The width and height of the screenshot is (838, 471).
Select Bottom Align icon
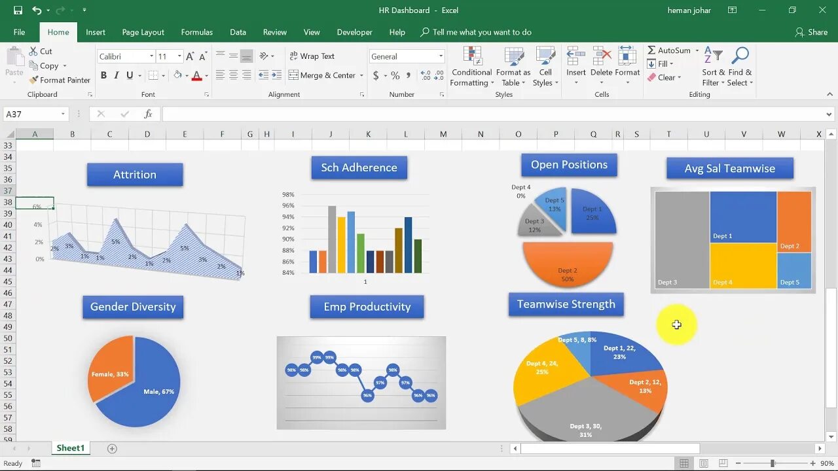coord(247,56)
